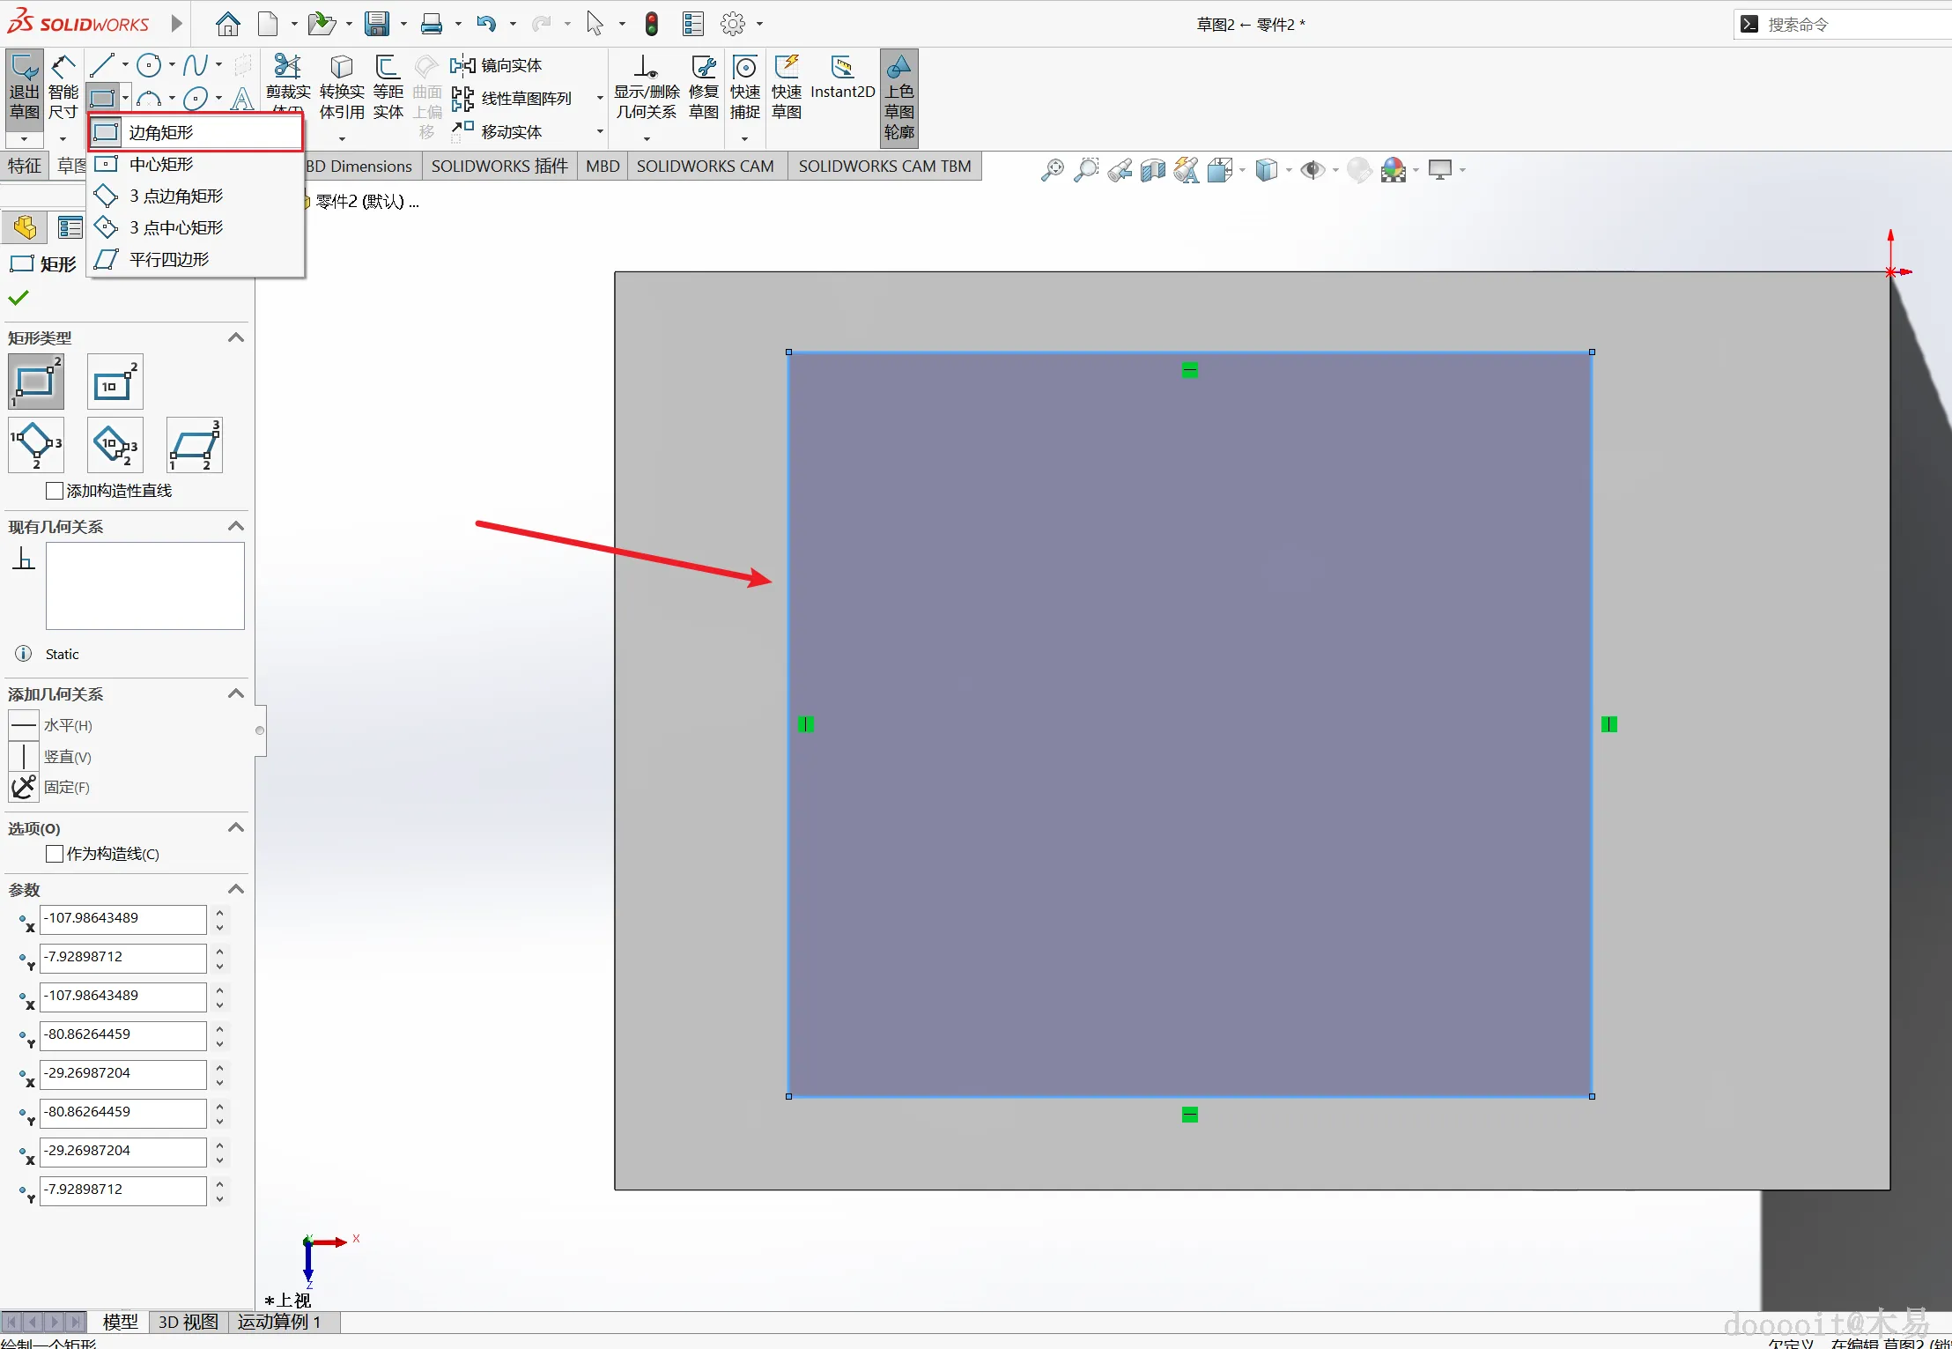Viewport: 1952px width, 1349px height.
Task: Click the first X coordinate input field
Action: click(122, 918)
